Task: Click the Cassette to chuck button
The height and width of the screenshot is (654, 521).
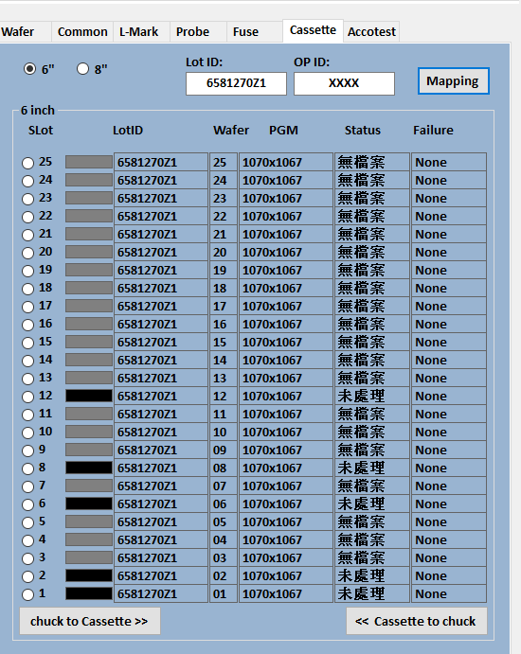Action: click(x=416, y=621)
